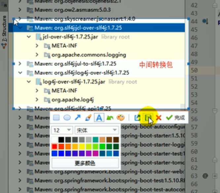
Task: Click the 完成 finish button
Action: (175, 117)
